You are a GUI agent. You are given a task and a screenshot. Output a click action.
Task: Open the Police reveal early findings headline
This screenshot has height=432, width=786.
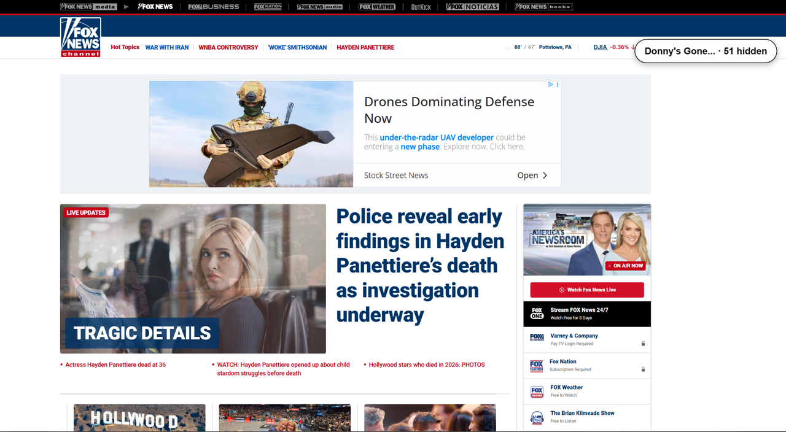(x=420, y=265)
